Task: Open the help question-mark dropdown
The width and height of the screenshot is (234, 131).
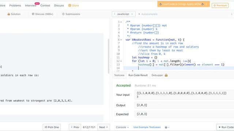Action: pyautogui.click(x=167, y=127)
